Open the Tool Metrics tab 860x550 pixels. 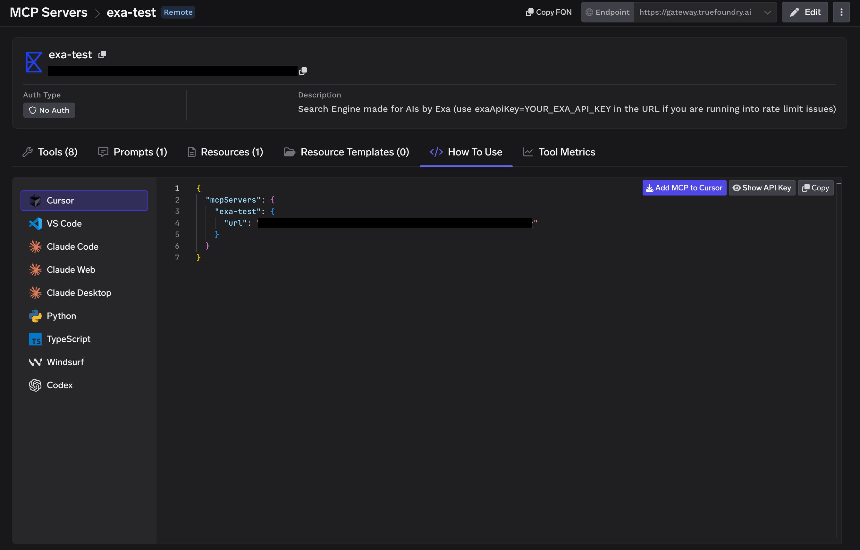coord(559,152)
